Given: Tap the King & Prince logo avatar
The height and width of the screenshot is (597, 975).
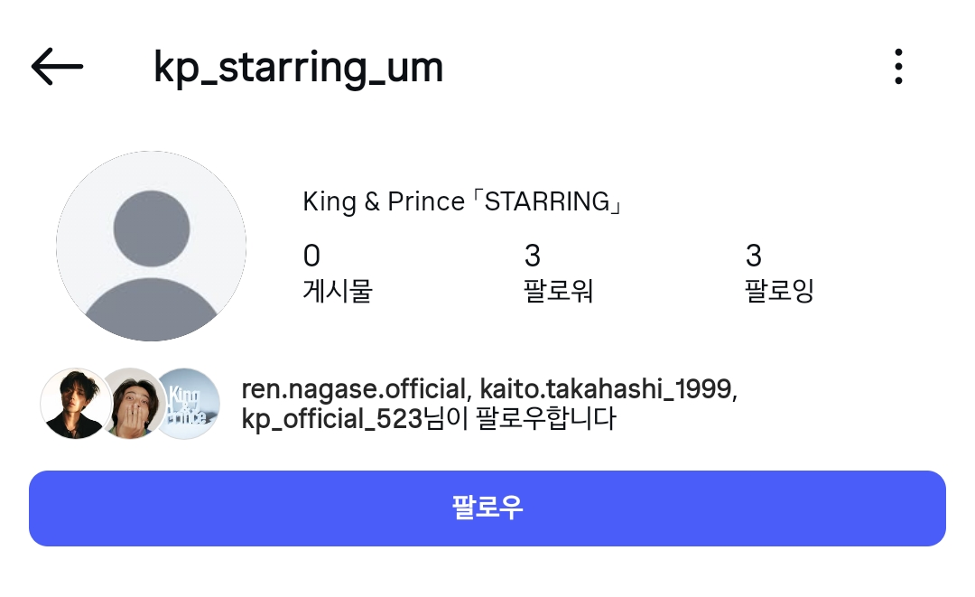Looking at the screenshot, I should [189, 404].
